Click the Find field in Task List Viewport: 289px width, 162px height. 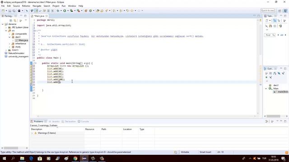[x=270, y=35]
